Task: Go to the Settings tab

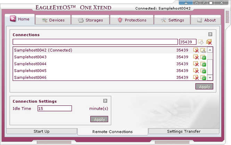Action: coord(172,20)
